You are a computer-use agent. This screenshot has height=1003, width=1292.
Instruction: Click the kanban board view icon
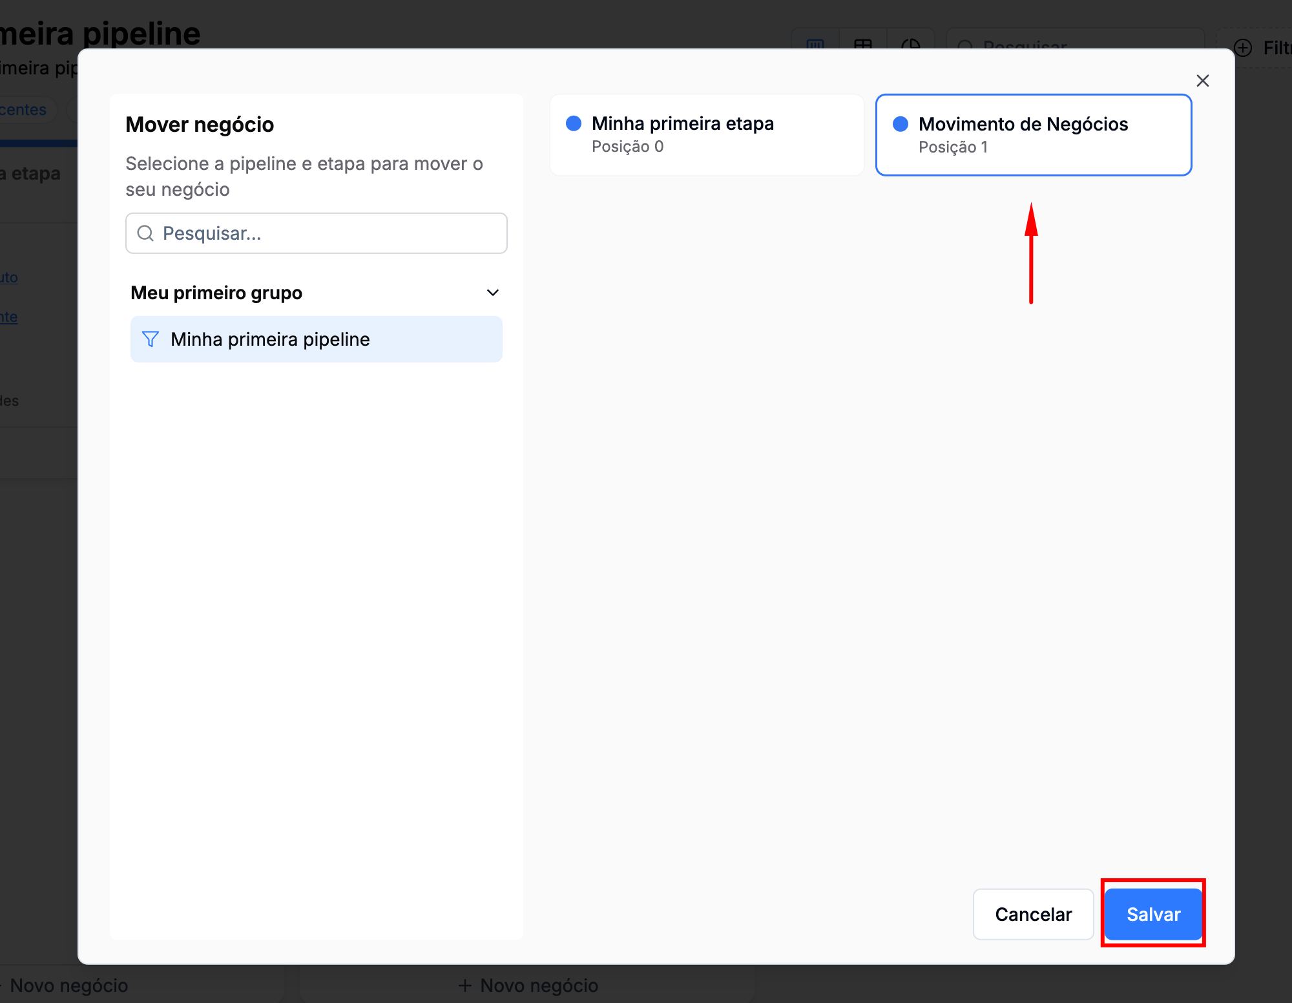815,43
